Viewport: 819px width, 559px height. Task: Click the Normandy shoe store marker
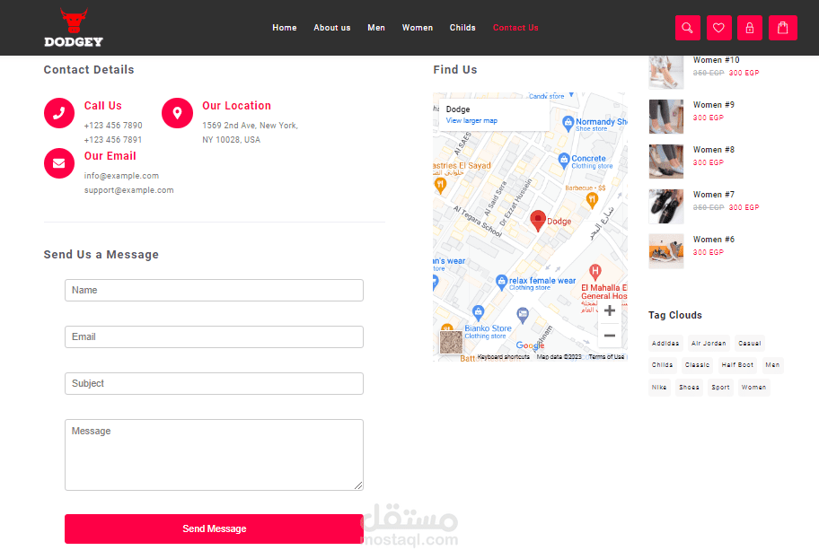[568, 124]
